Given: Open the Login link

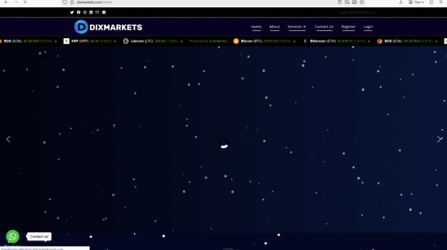Looking at the screenshot, I should click(x=368, y=27).
